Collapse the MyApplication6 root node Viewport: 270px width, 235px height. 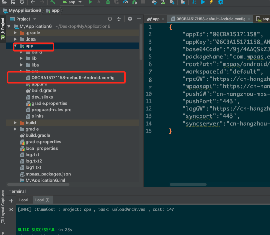[9, 26]
